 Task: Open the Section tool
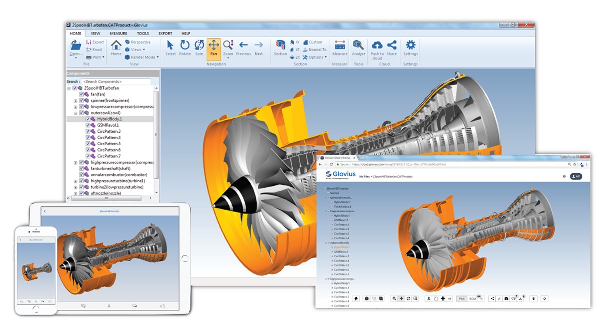pyautogui.click(x=280, y=47)
